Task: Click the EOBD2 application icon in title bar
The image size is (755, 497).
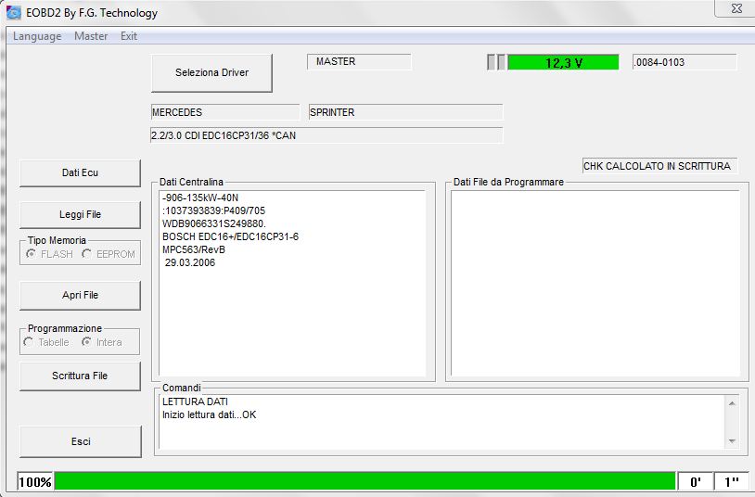Action: (x=14, y=12)
